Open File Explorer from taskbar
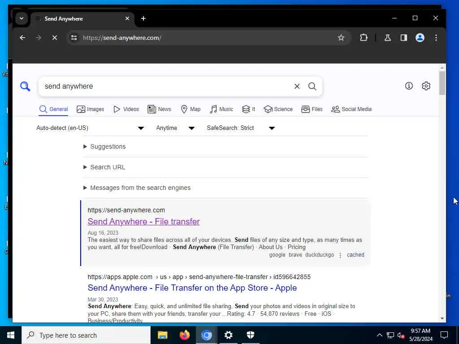Image resolution: width=459 pixels, height=344 pixels. pyautogui.click(x=162, y=335)
